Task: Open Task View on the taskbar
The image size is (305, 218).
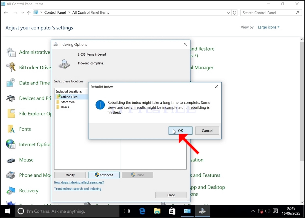Action: click(127, 211)
